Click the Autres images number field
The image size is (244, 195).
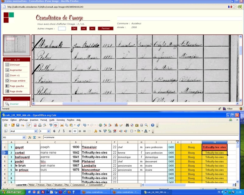click(62, 29)
